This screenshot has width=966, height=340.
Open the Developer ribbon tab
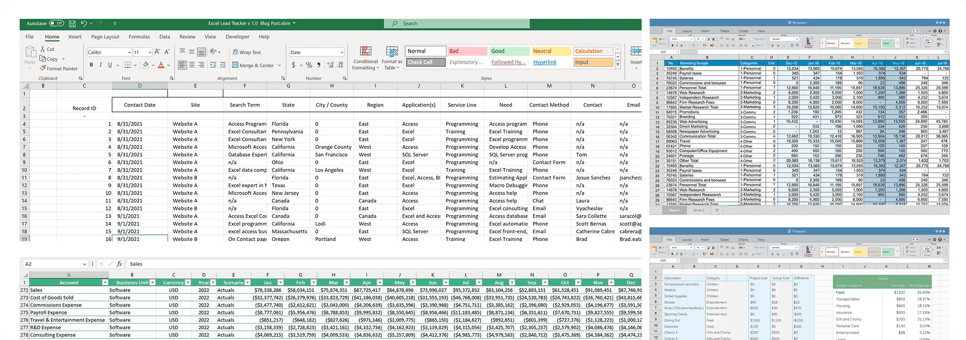click(237, 37)
